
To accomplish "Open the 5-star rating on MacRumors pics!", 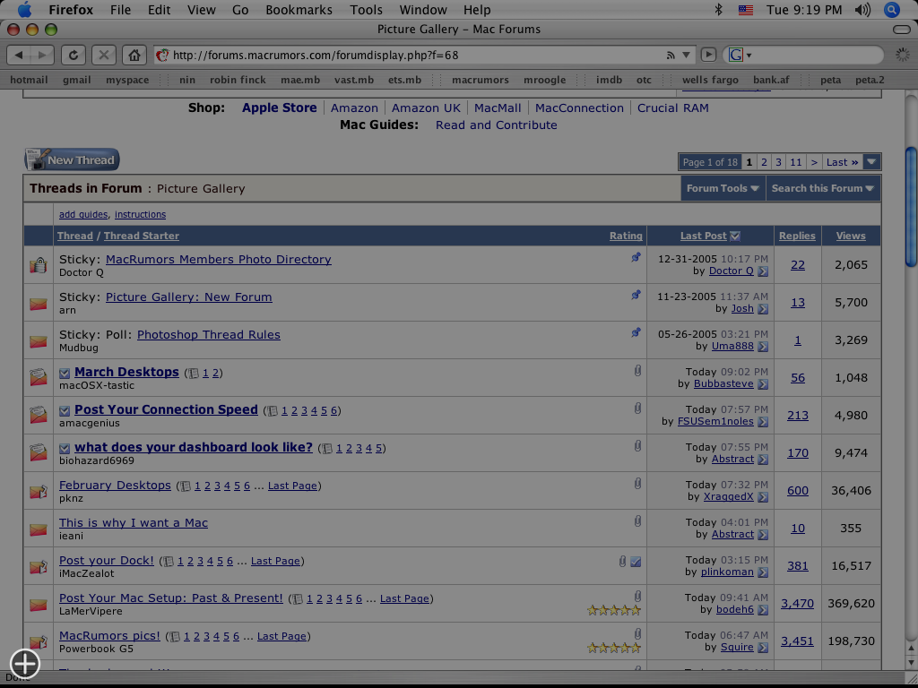I will pos(614,648).
